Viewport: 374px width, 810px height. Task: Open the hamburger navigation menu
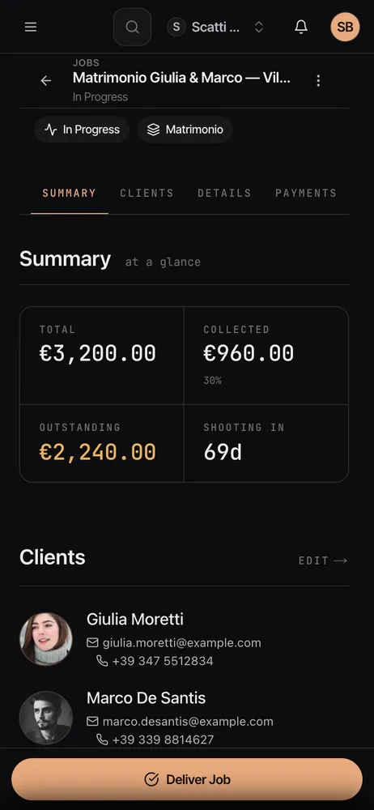coord(31,27)
